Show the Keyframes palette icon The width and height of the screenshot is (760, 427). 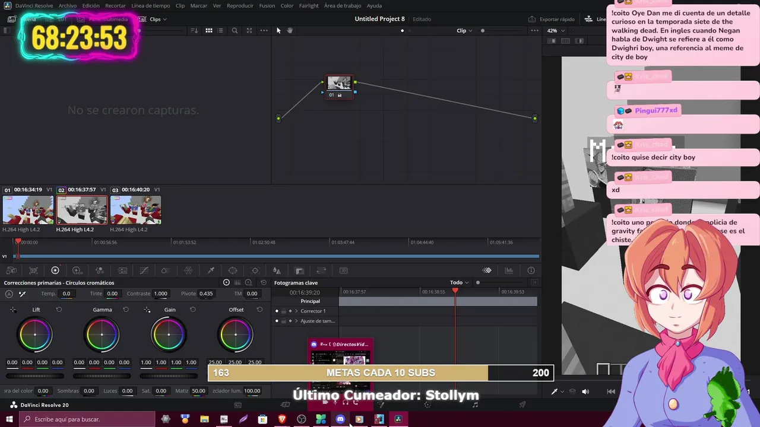pos(487,270)
